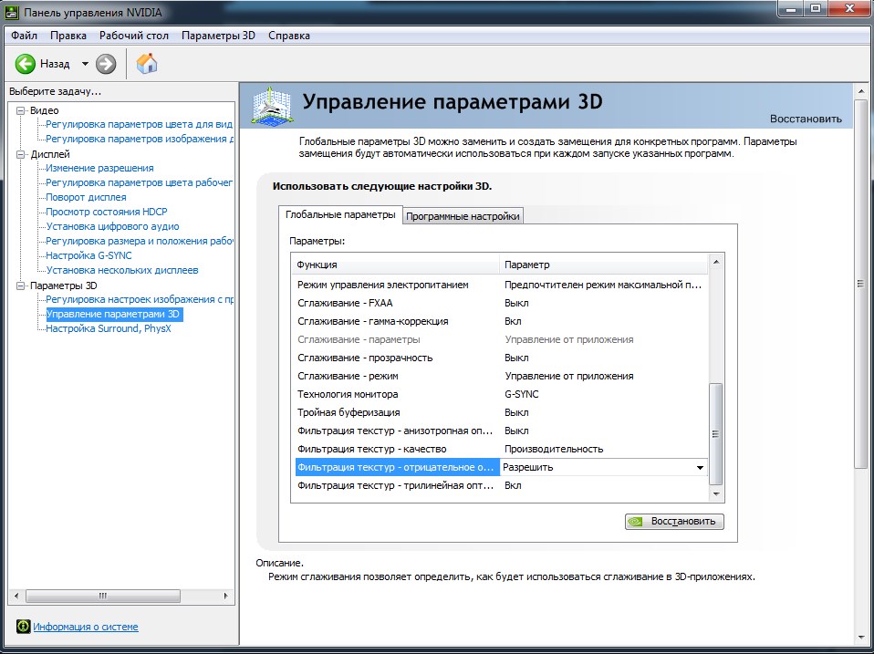Select Режим управления электропитанием row
The width and height of the screenshot is (874, 654).
point(501,285)
